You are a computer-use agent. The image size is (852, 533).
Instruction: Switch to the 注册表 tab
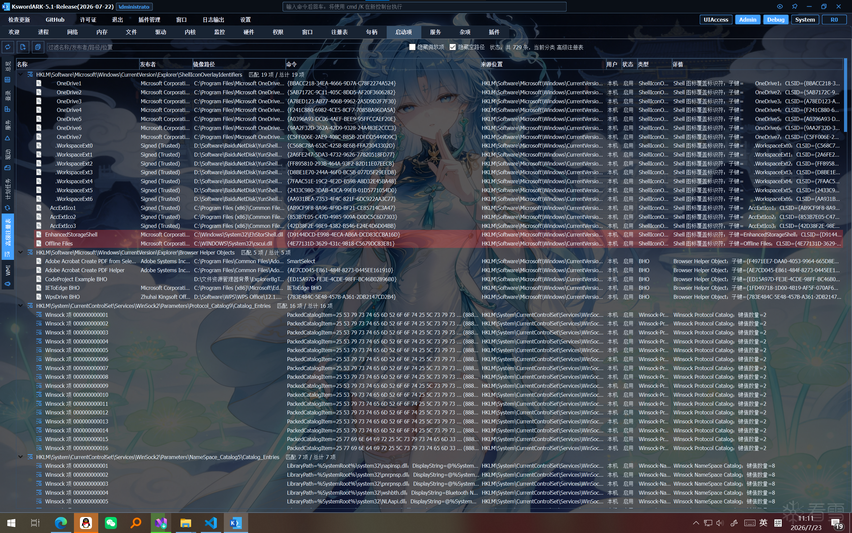pos(339,32)
